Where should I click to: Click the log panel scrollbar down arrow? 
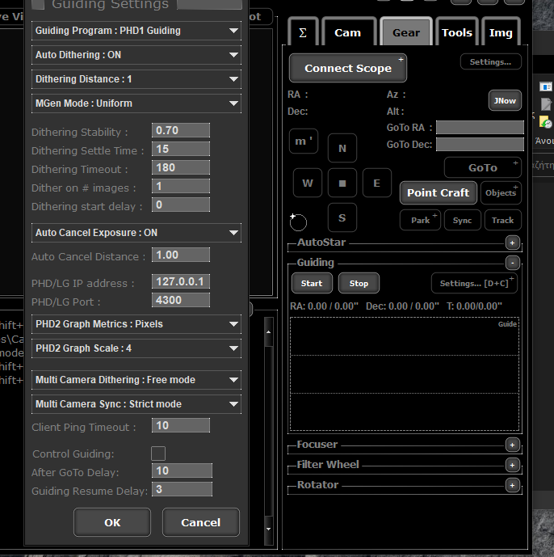coord(269,530)
